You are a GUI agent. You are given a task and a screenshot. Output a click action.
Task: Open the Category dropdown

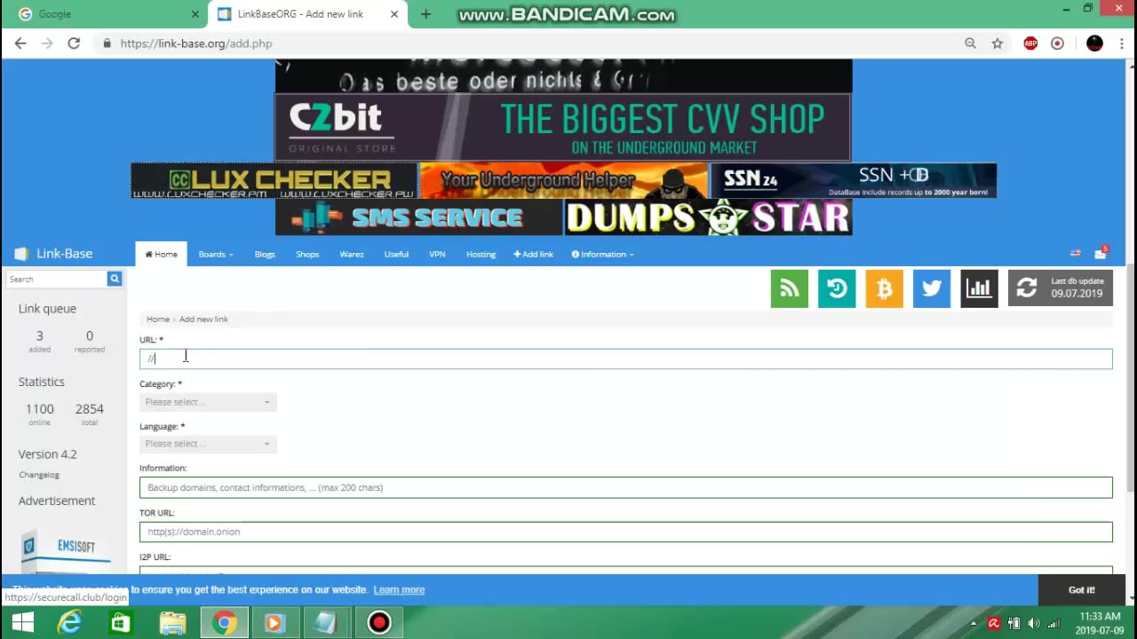(208, 402)
